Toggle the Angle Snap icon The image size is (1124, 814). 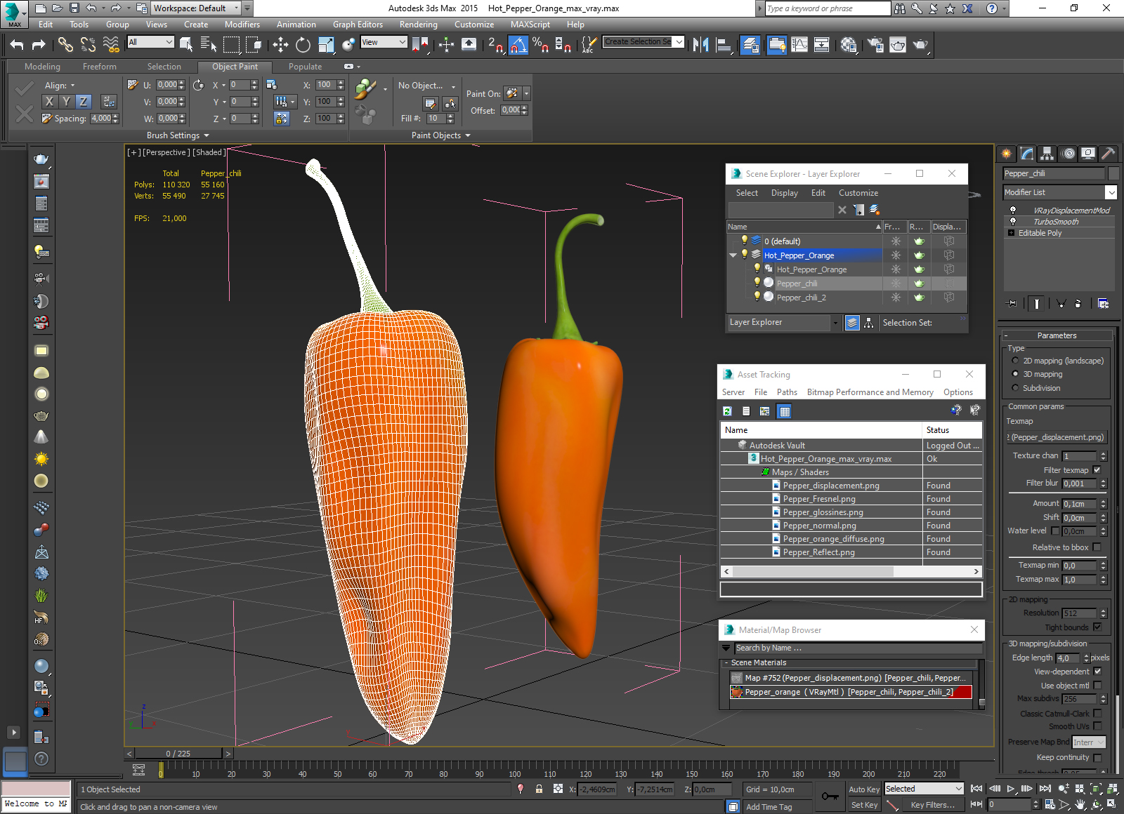pyautogui.click(x=518, y=45)
